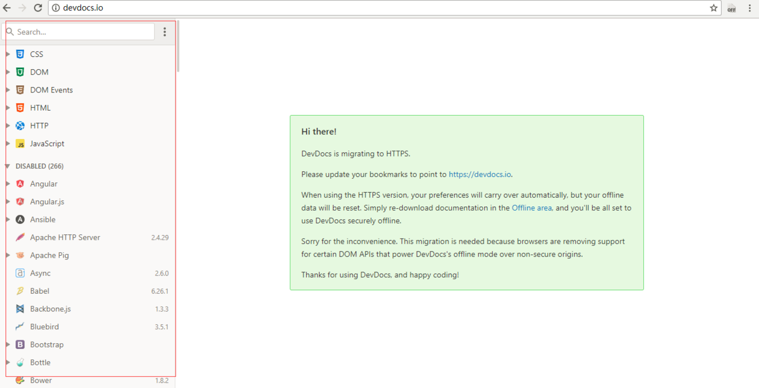759x388 pixels.
Task: Expand the DOM Events tree arrow
Action: click(7, 90)
